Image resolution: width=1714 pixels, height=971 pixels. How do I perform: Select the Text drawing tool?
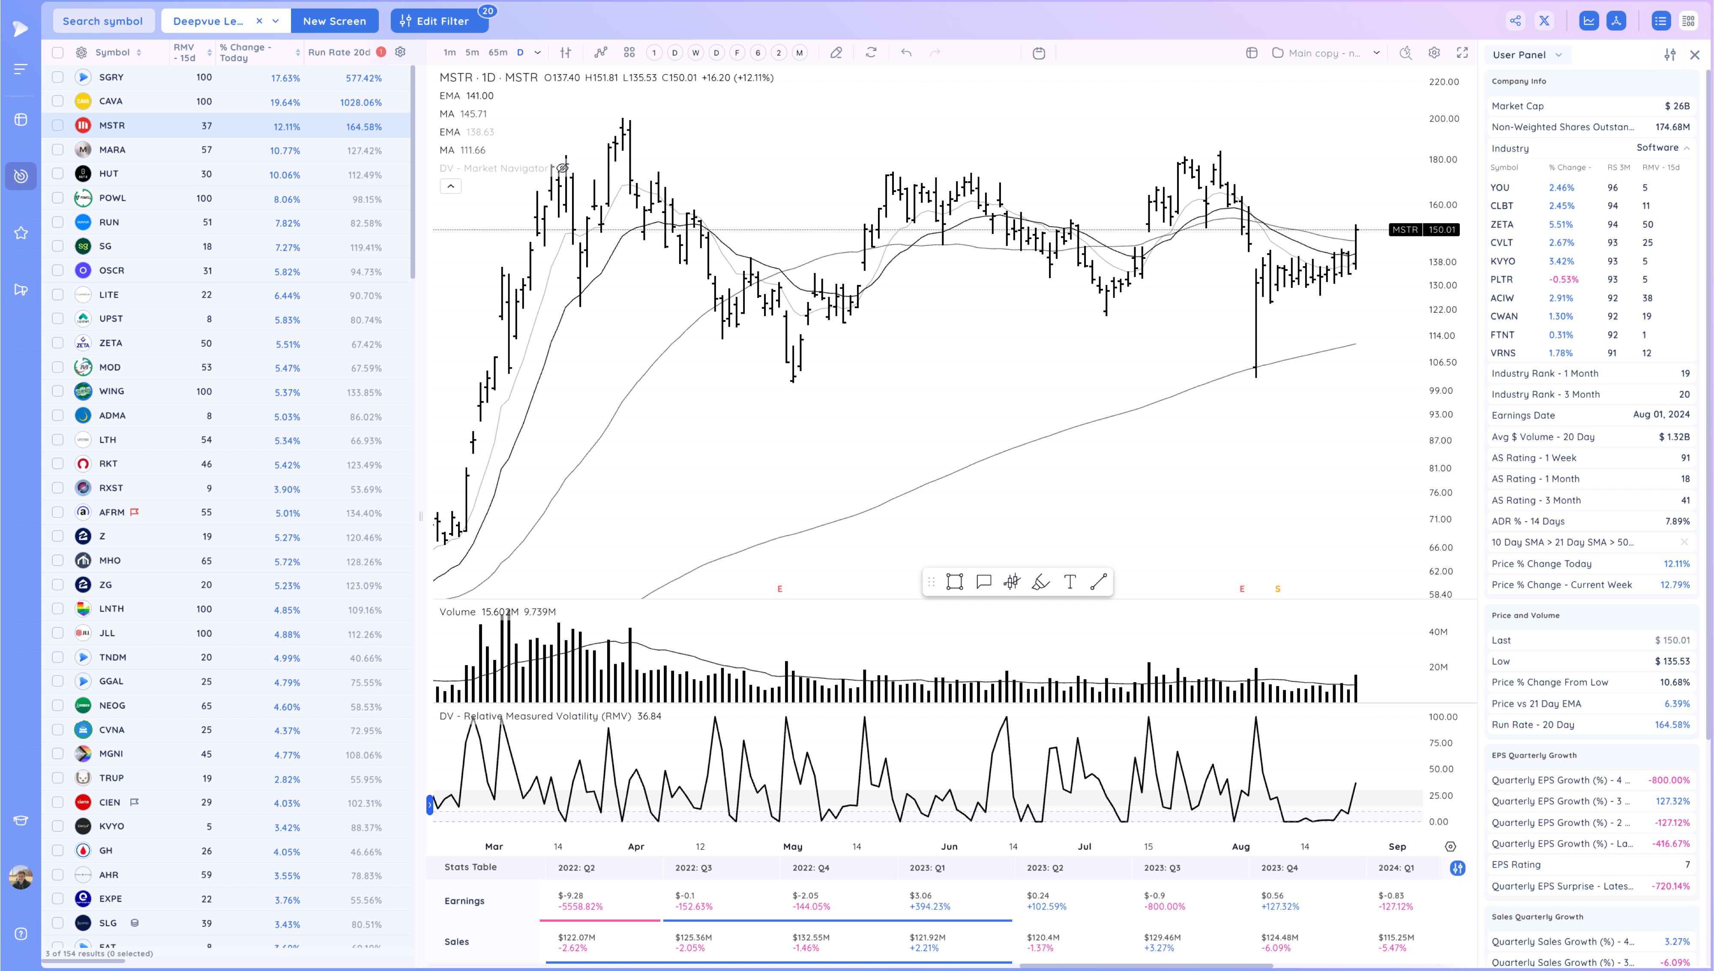point(1070,581)
